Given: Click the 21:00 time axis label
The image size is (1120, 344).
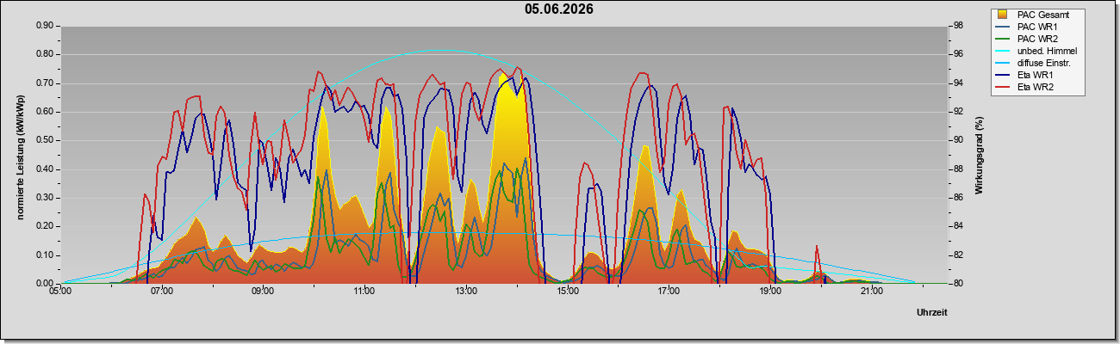Looking at the screenshot, I should 872,292.
